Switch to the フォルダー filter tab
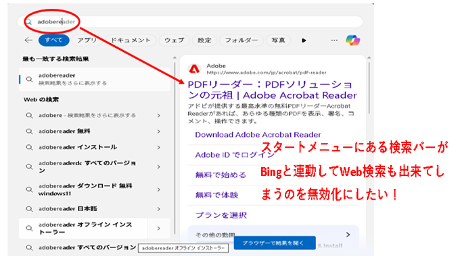 (241, 40)
